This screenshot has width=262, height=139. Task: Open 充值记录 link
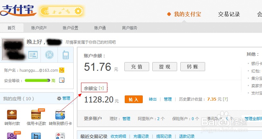(x=141, y=136)
